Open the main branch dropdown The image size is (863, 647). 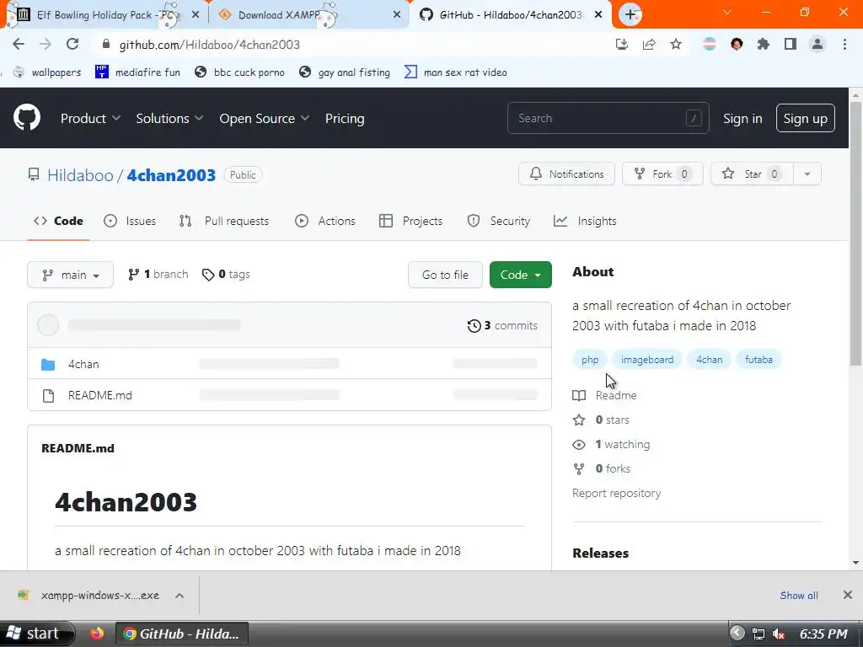click(x=71, y=275)
